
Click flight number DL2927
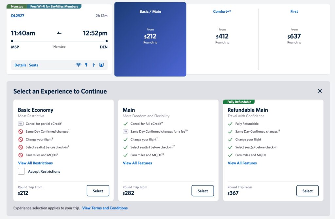[18, 16]
